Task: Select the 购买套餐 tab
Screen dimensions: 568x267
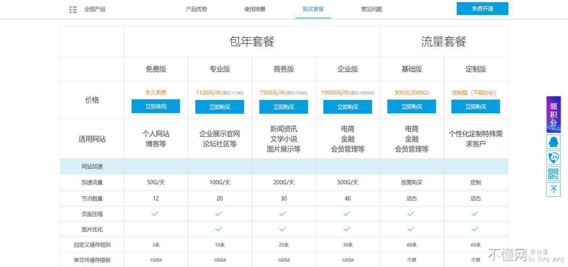Action: tap(313, 9)
